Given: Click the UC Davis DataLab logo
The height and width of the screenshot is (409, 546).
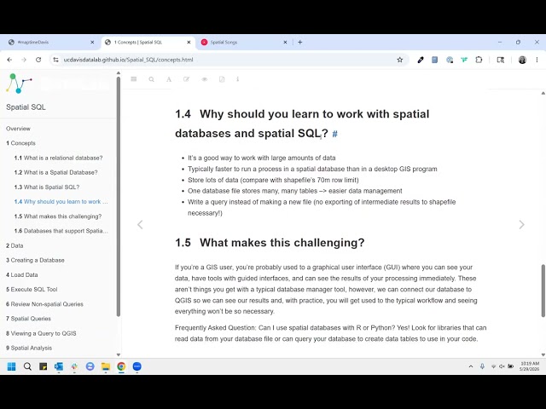Looking at the screenshot, I should (x=20, y=84).
